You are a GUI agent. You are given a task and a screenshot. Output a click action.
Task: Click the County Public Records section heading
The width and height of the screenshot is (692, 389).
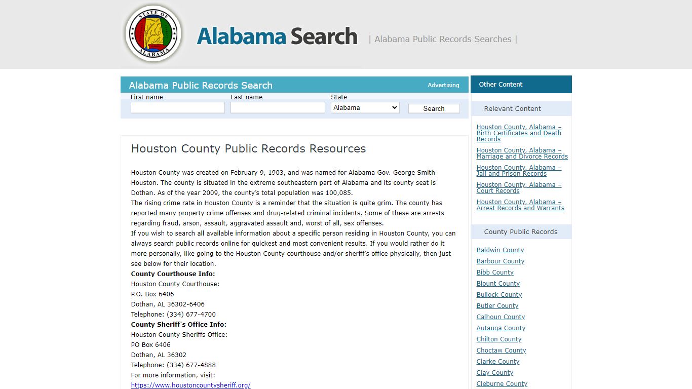pos(521,231)
